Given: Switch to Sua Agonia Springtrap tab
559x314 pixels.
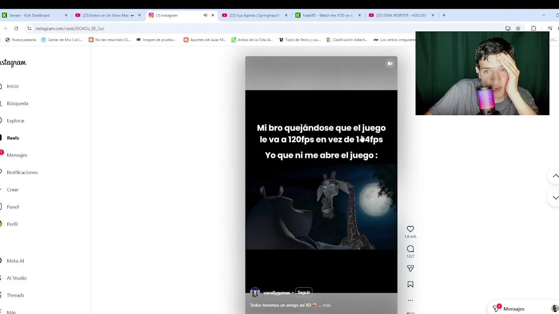Looking at the screenshot, I should click(255, 15).
